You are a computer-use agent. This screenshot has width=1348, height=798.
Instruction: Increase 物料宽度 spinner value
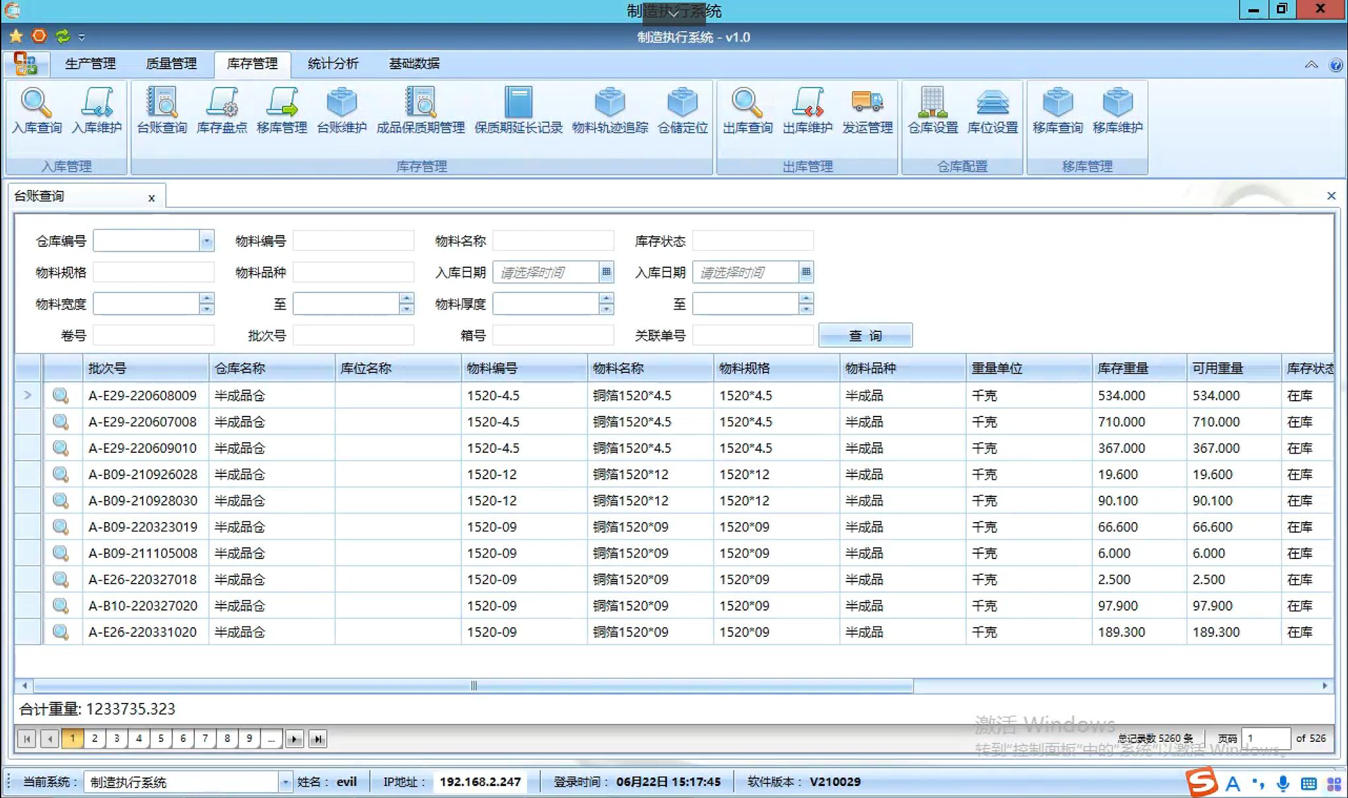[x=207, y=298]
